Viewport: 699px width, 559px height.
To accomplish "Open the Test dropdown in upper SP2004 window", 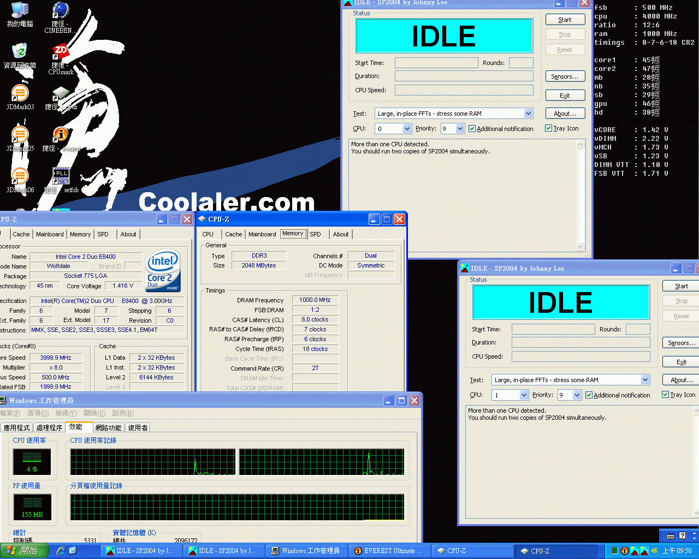I will click(x=528, y=114).
